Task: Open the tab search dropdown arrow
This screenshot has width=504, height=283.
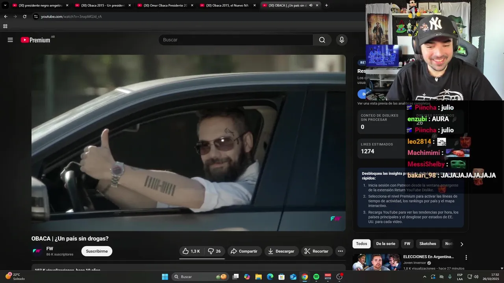Action: 5,6
